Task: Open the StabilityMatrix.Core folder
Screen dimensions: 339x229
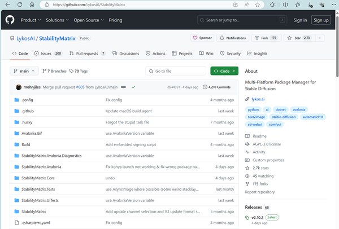Action: 38,178
